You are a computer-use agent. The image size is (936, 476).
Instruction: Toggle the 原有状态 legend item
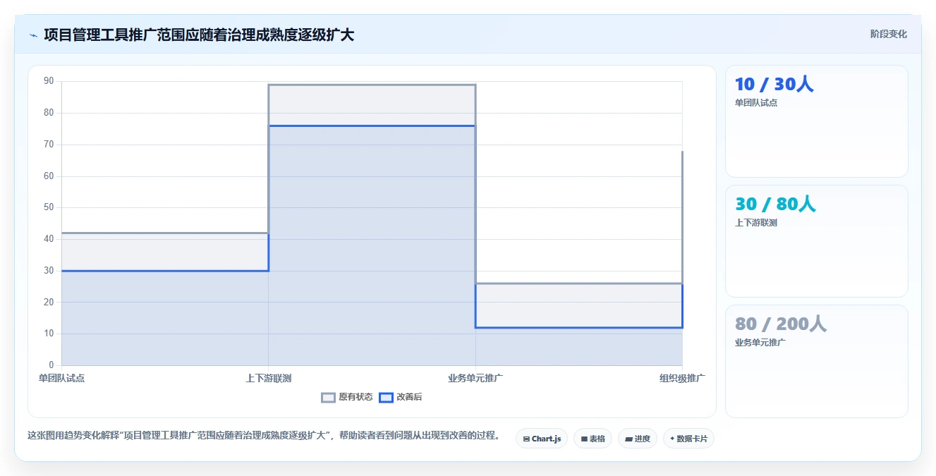click(x=347, y=397)
